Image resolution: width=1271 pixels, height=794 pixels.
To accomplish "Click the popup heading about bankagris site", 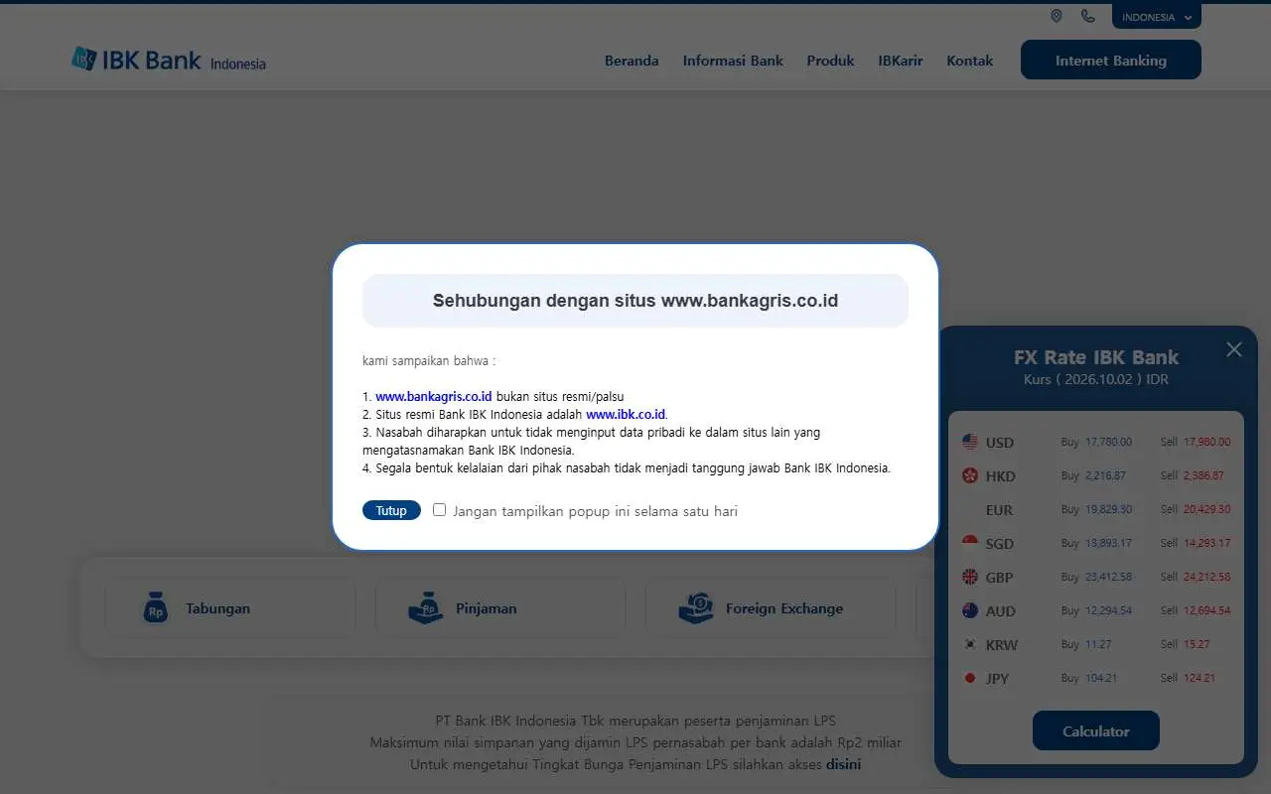I will coord(635,301).
